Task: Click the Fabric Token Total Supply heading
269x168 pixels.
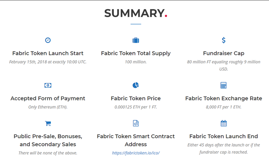Action: 136,53
